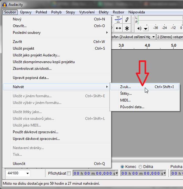Open the Pohled menu

click(41, 12)
